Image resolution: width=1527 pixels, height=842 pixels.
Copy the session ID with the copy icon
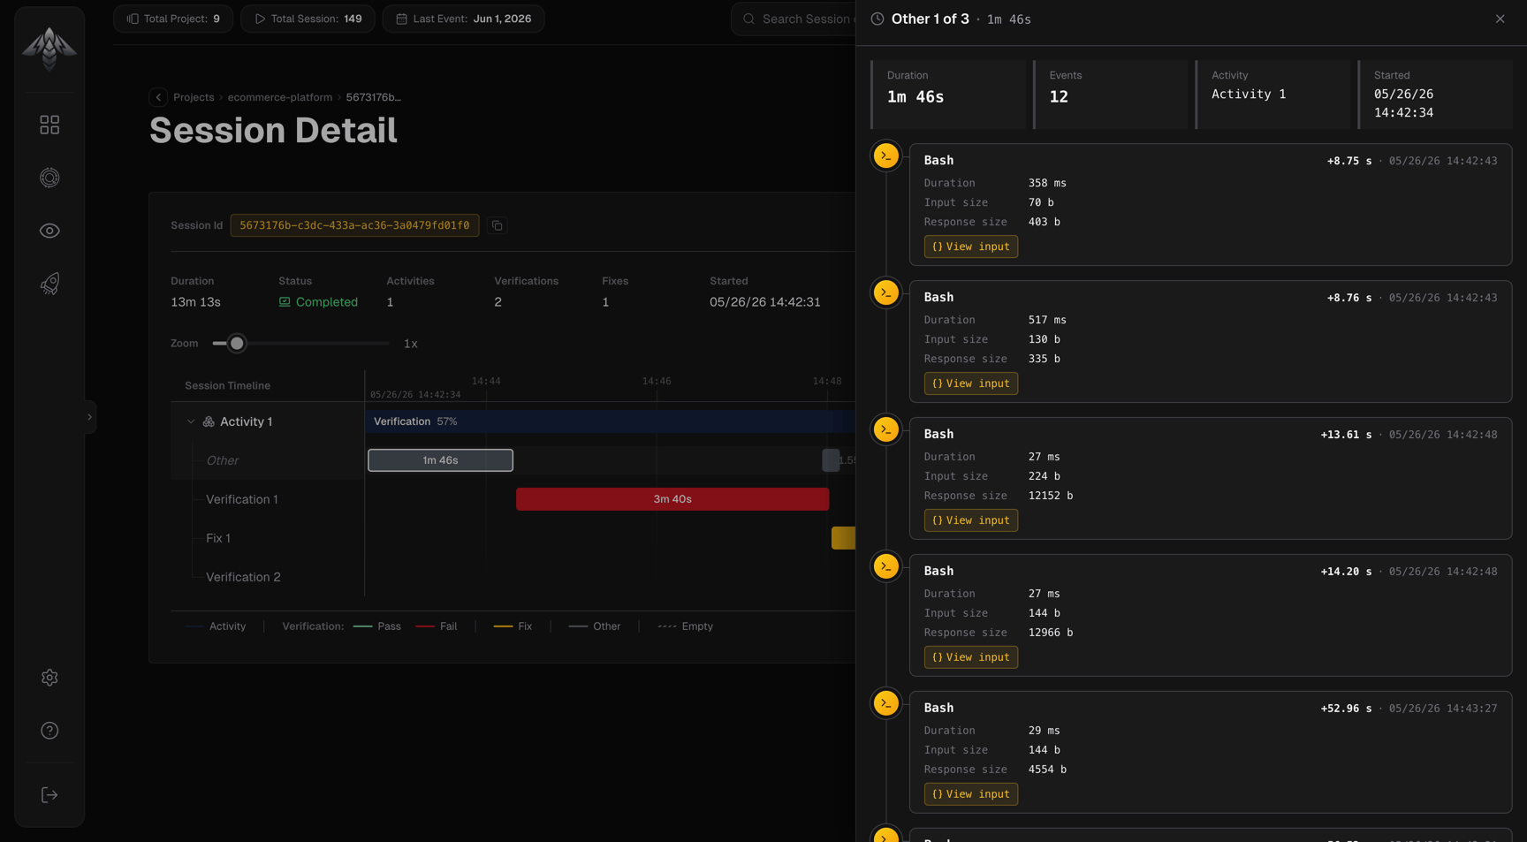click(x=498, y=225)
